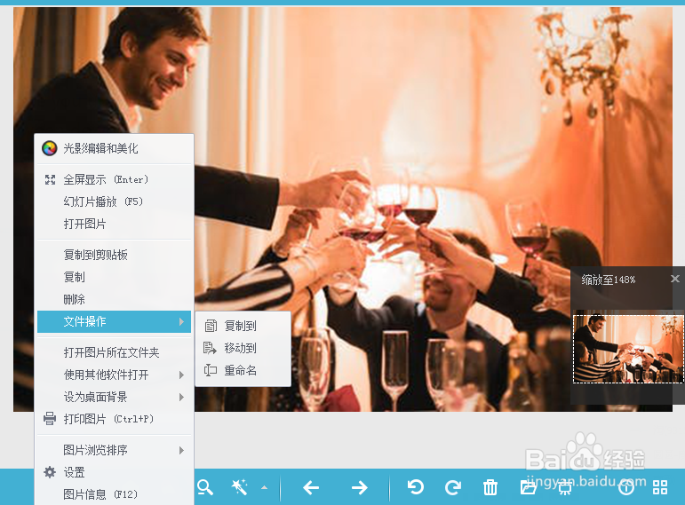Select 光影编辑和美化 entry
Image resolution: width=685 pixels, height=505 pixels.
tap(114, 148)
